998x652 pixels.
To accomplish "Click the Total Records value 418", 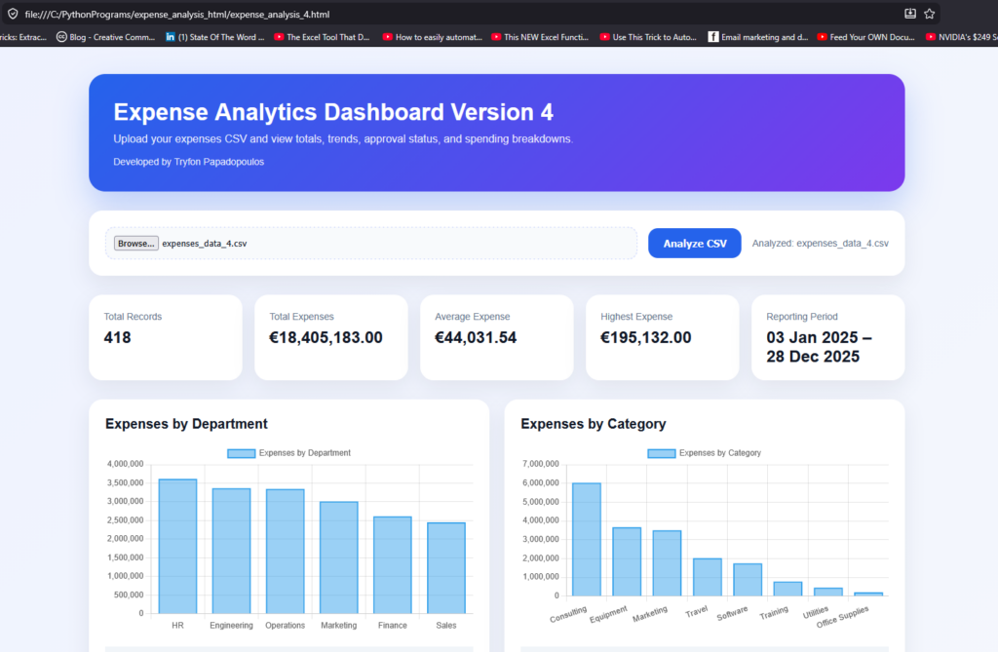I will [x=117, y=337].
